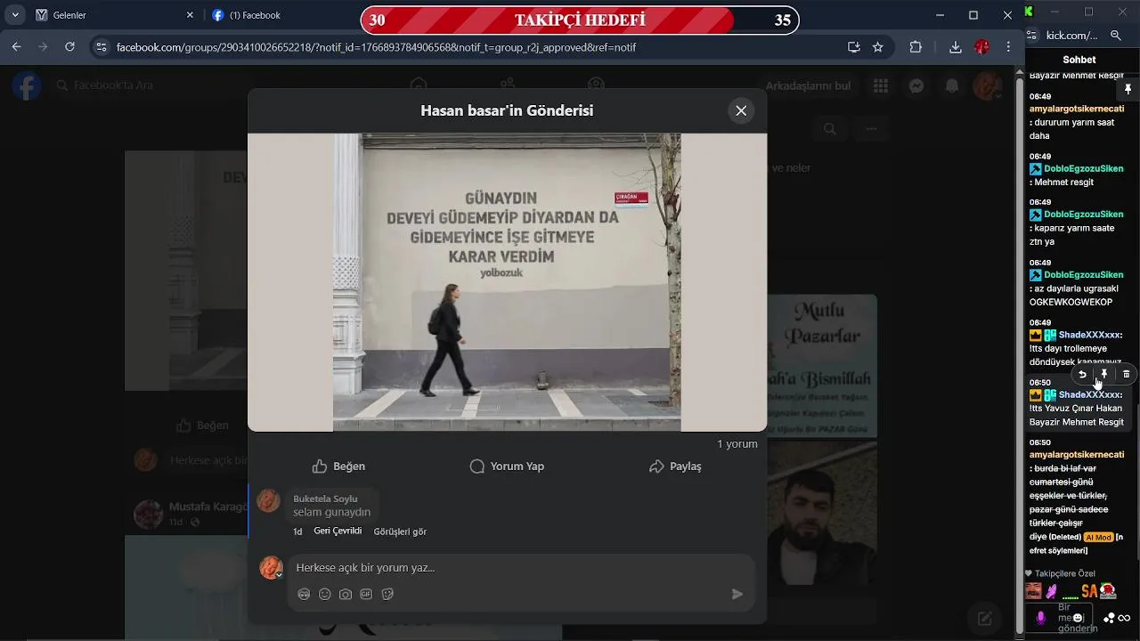This screenshot has height=641, width=1140.
Task: Click purple microphone icon in chat input
Action: pyautogui.click(x=1041, y=618)
